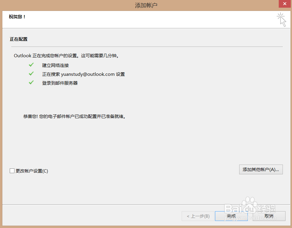Click the checkmark beside 登录到邮件服务器

coord(31,82)
